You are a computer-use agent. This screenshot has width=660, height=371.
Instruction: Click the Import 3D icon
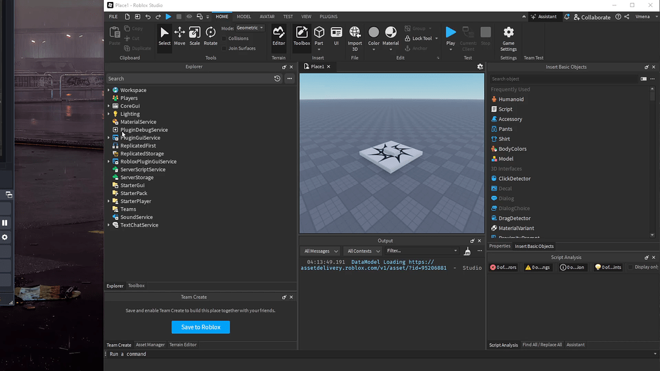[x=354, y=35]
